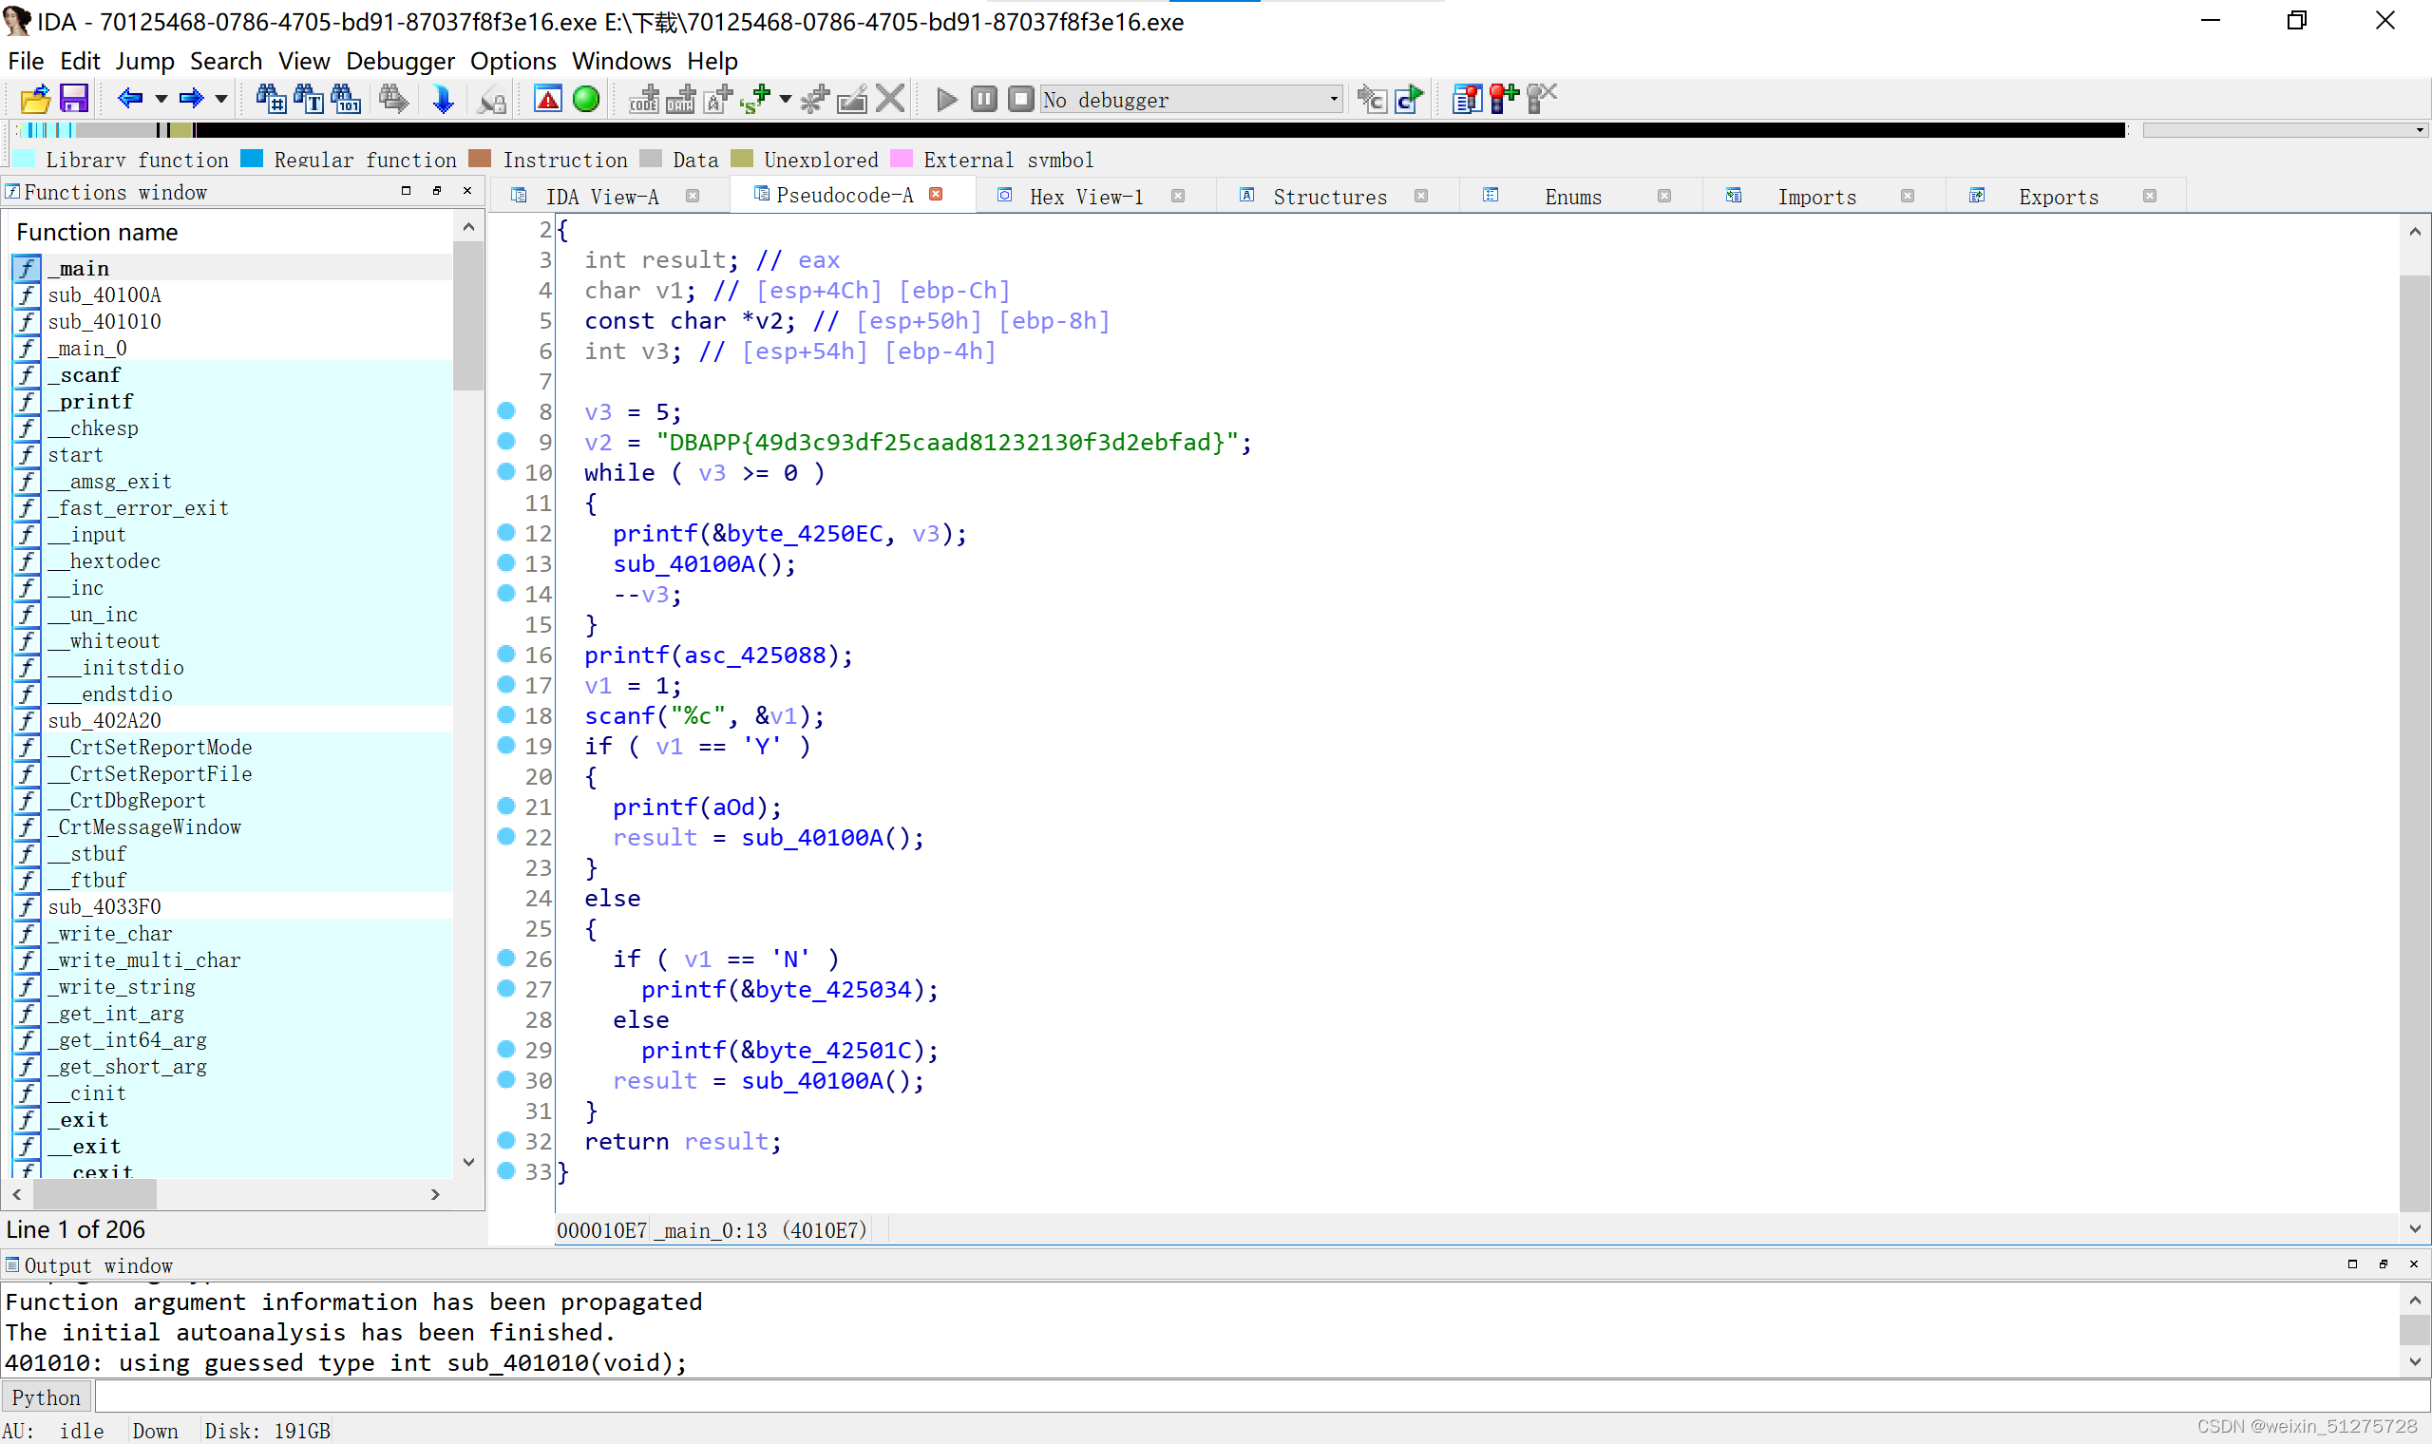Click the create string literal toolbar icon
The height and width of the screenshot is (1444, 2432).
click(718, 99)
